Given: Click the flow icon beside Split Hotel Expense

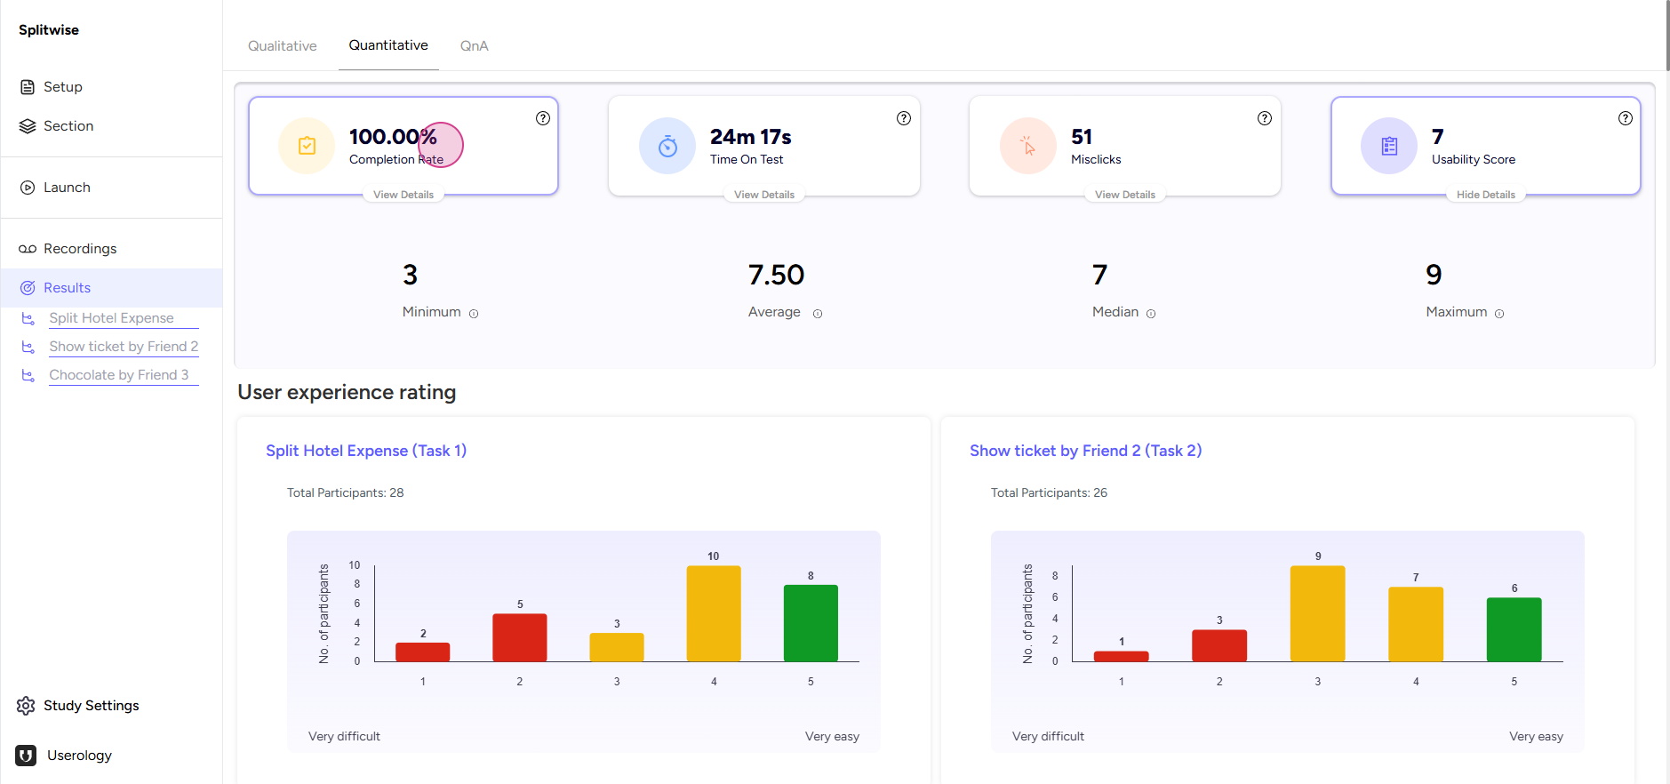Looking at the screenshot, I should [28, 318].
